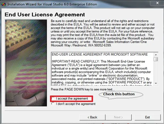Screen dimensions: 164x124
Task: Click the "IMPORTANT-READ CAREFULLY" paragraph text
Action: tap(102, 72)
